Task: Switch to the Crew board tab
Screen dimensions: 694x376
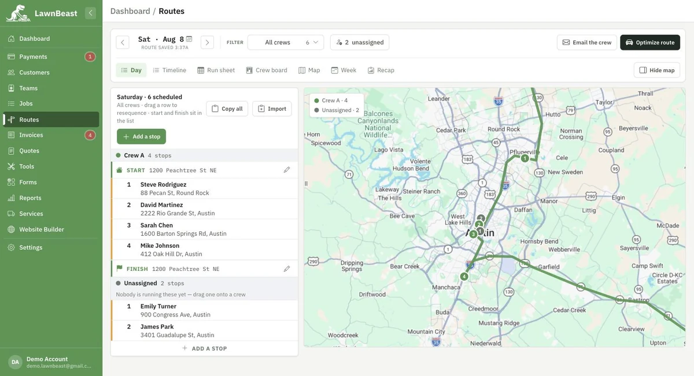Action: (x=267, y=70)
